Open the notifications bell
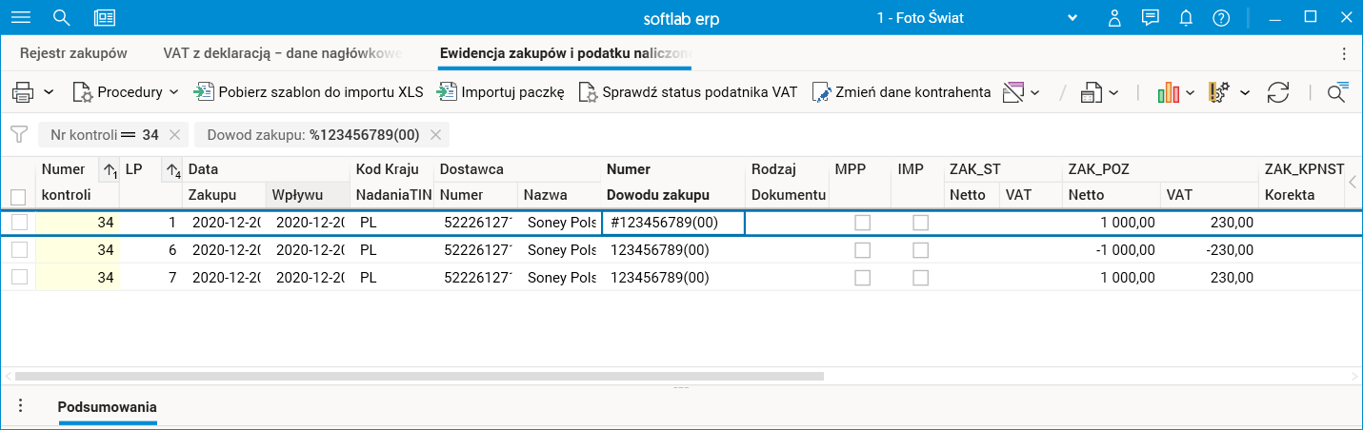1363x430 pixels. pos(1186,17)
